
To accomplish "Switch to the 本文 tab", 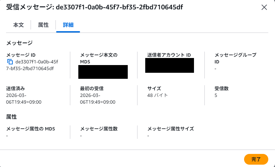I will tap(18, 25).
